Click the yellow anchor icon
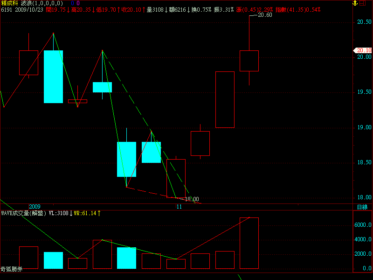The height and width of the screenshot is (280, 373). 355,3
